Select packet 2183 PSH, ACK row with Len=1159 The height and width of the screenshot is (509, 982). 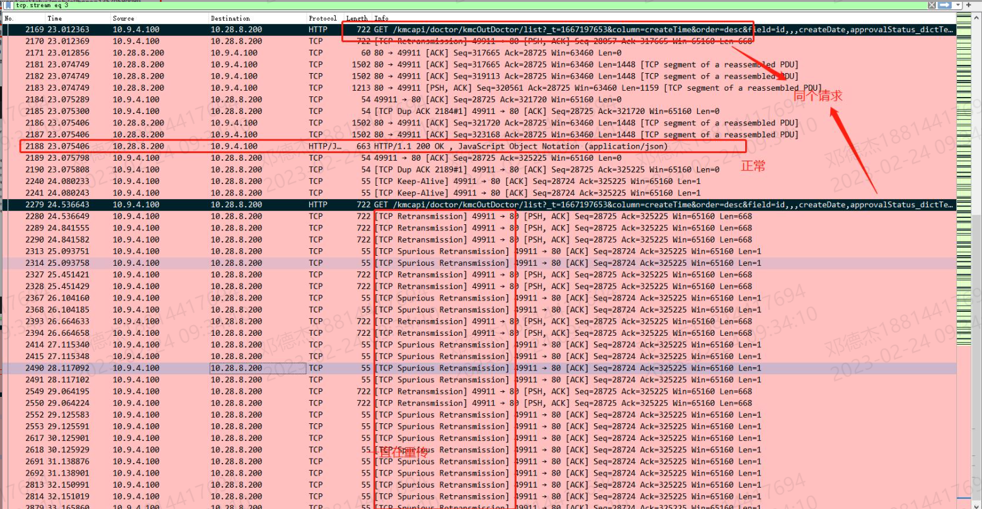[x=479, y=88]
